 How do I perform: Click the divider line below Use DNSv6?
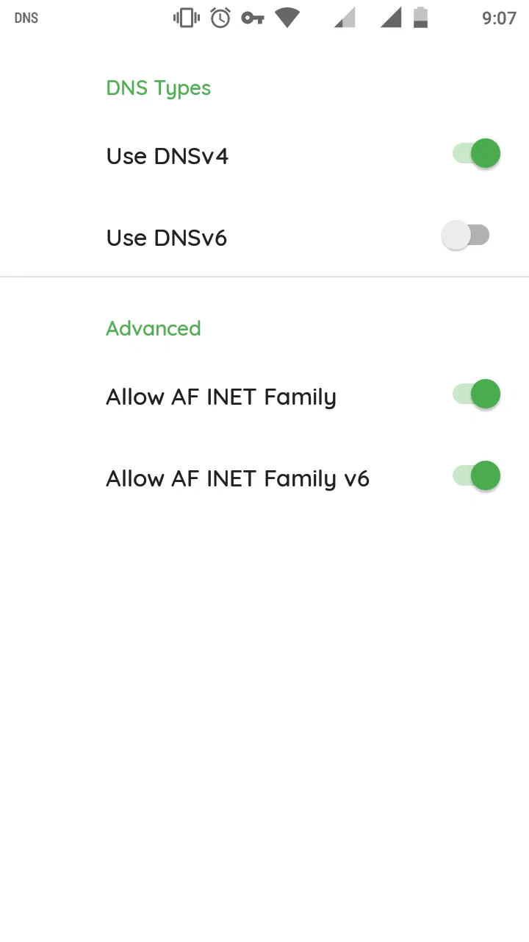[264, 277]
